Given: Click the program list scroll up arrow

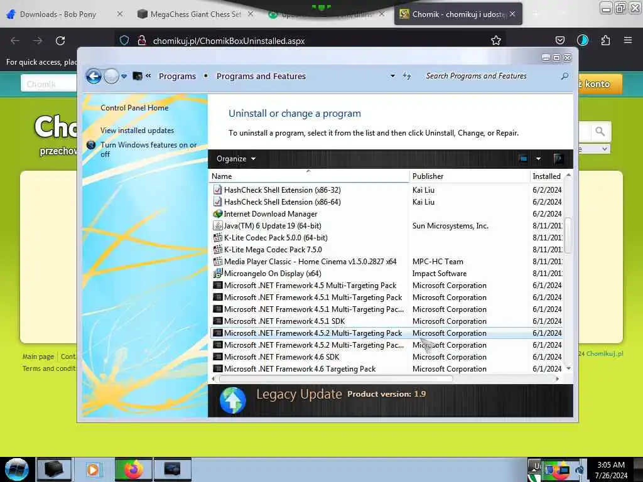Looking at the screenshot, I should click(x=568, y=175).
